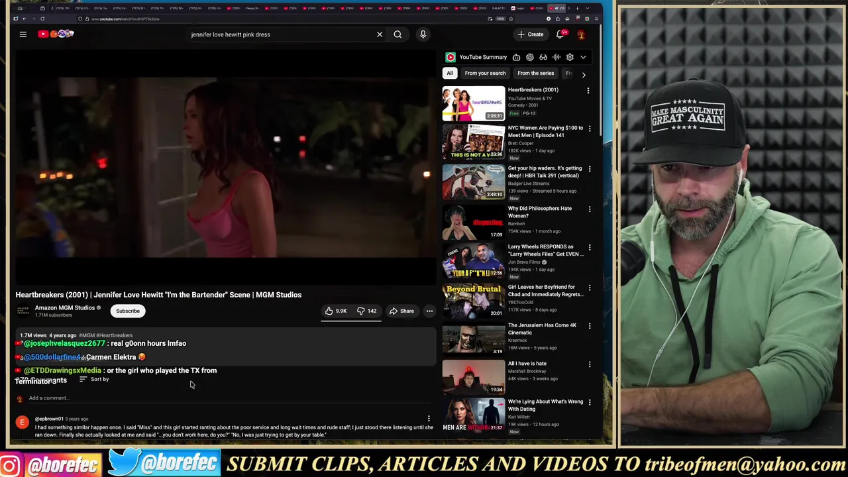The height and width of the screenshot is (477, 848).
Task: Open options for All I have is hate
Action: (x=588, y=364)
